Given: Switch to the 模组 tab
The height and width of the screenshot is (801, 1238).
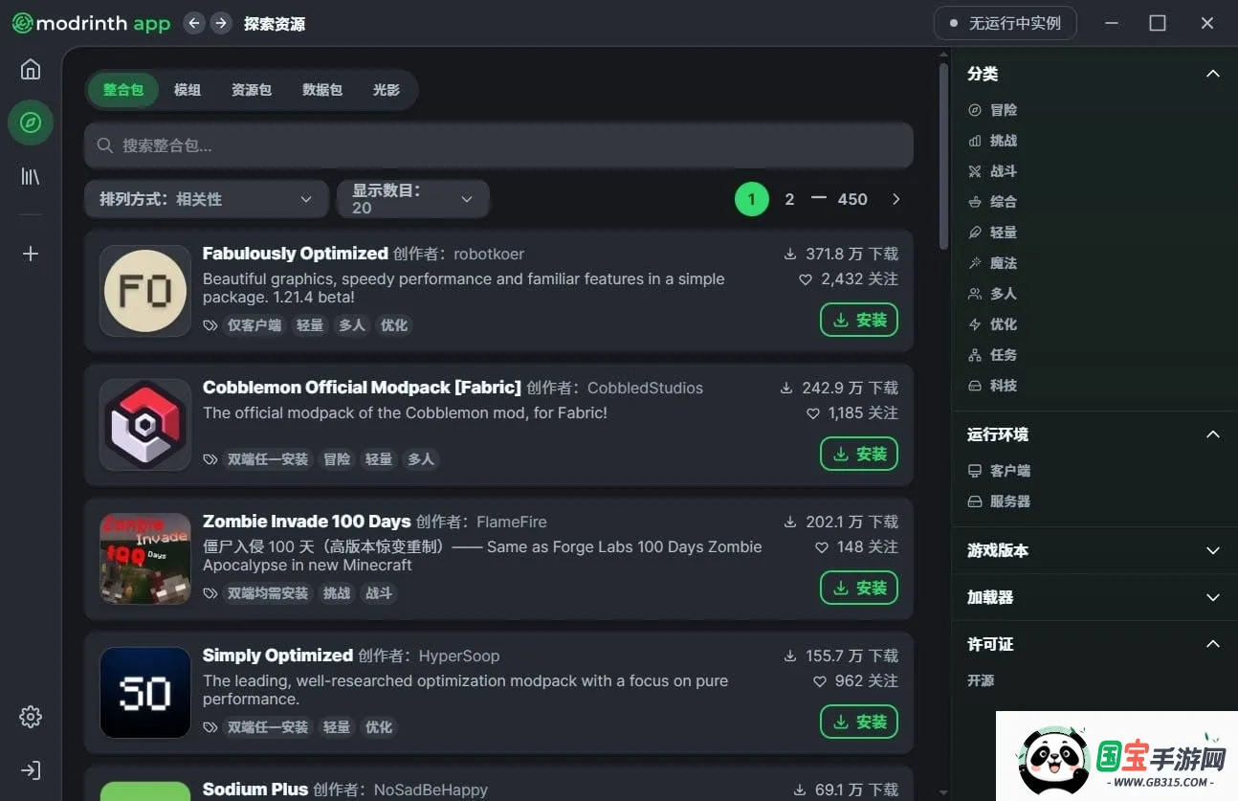Looking at the screenshot, I should (x=188, y=90).
